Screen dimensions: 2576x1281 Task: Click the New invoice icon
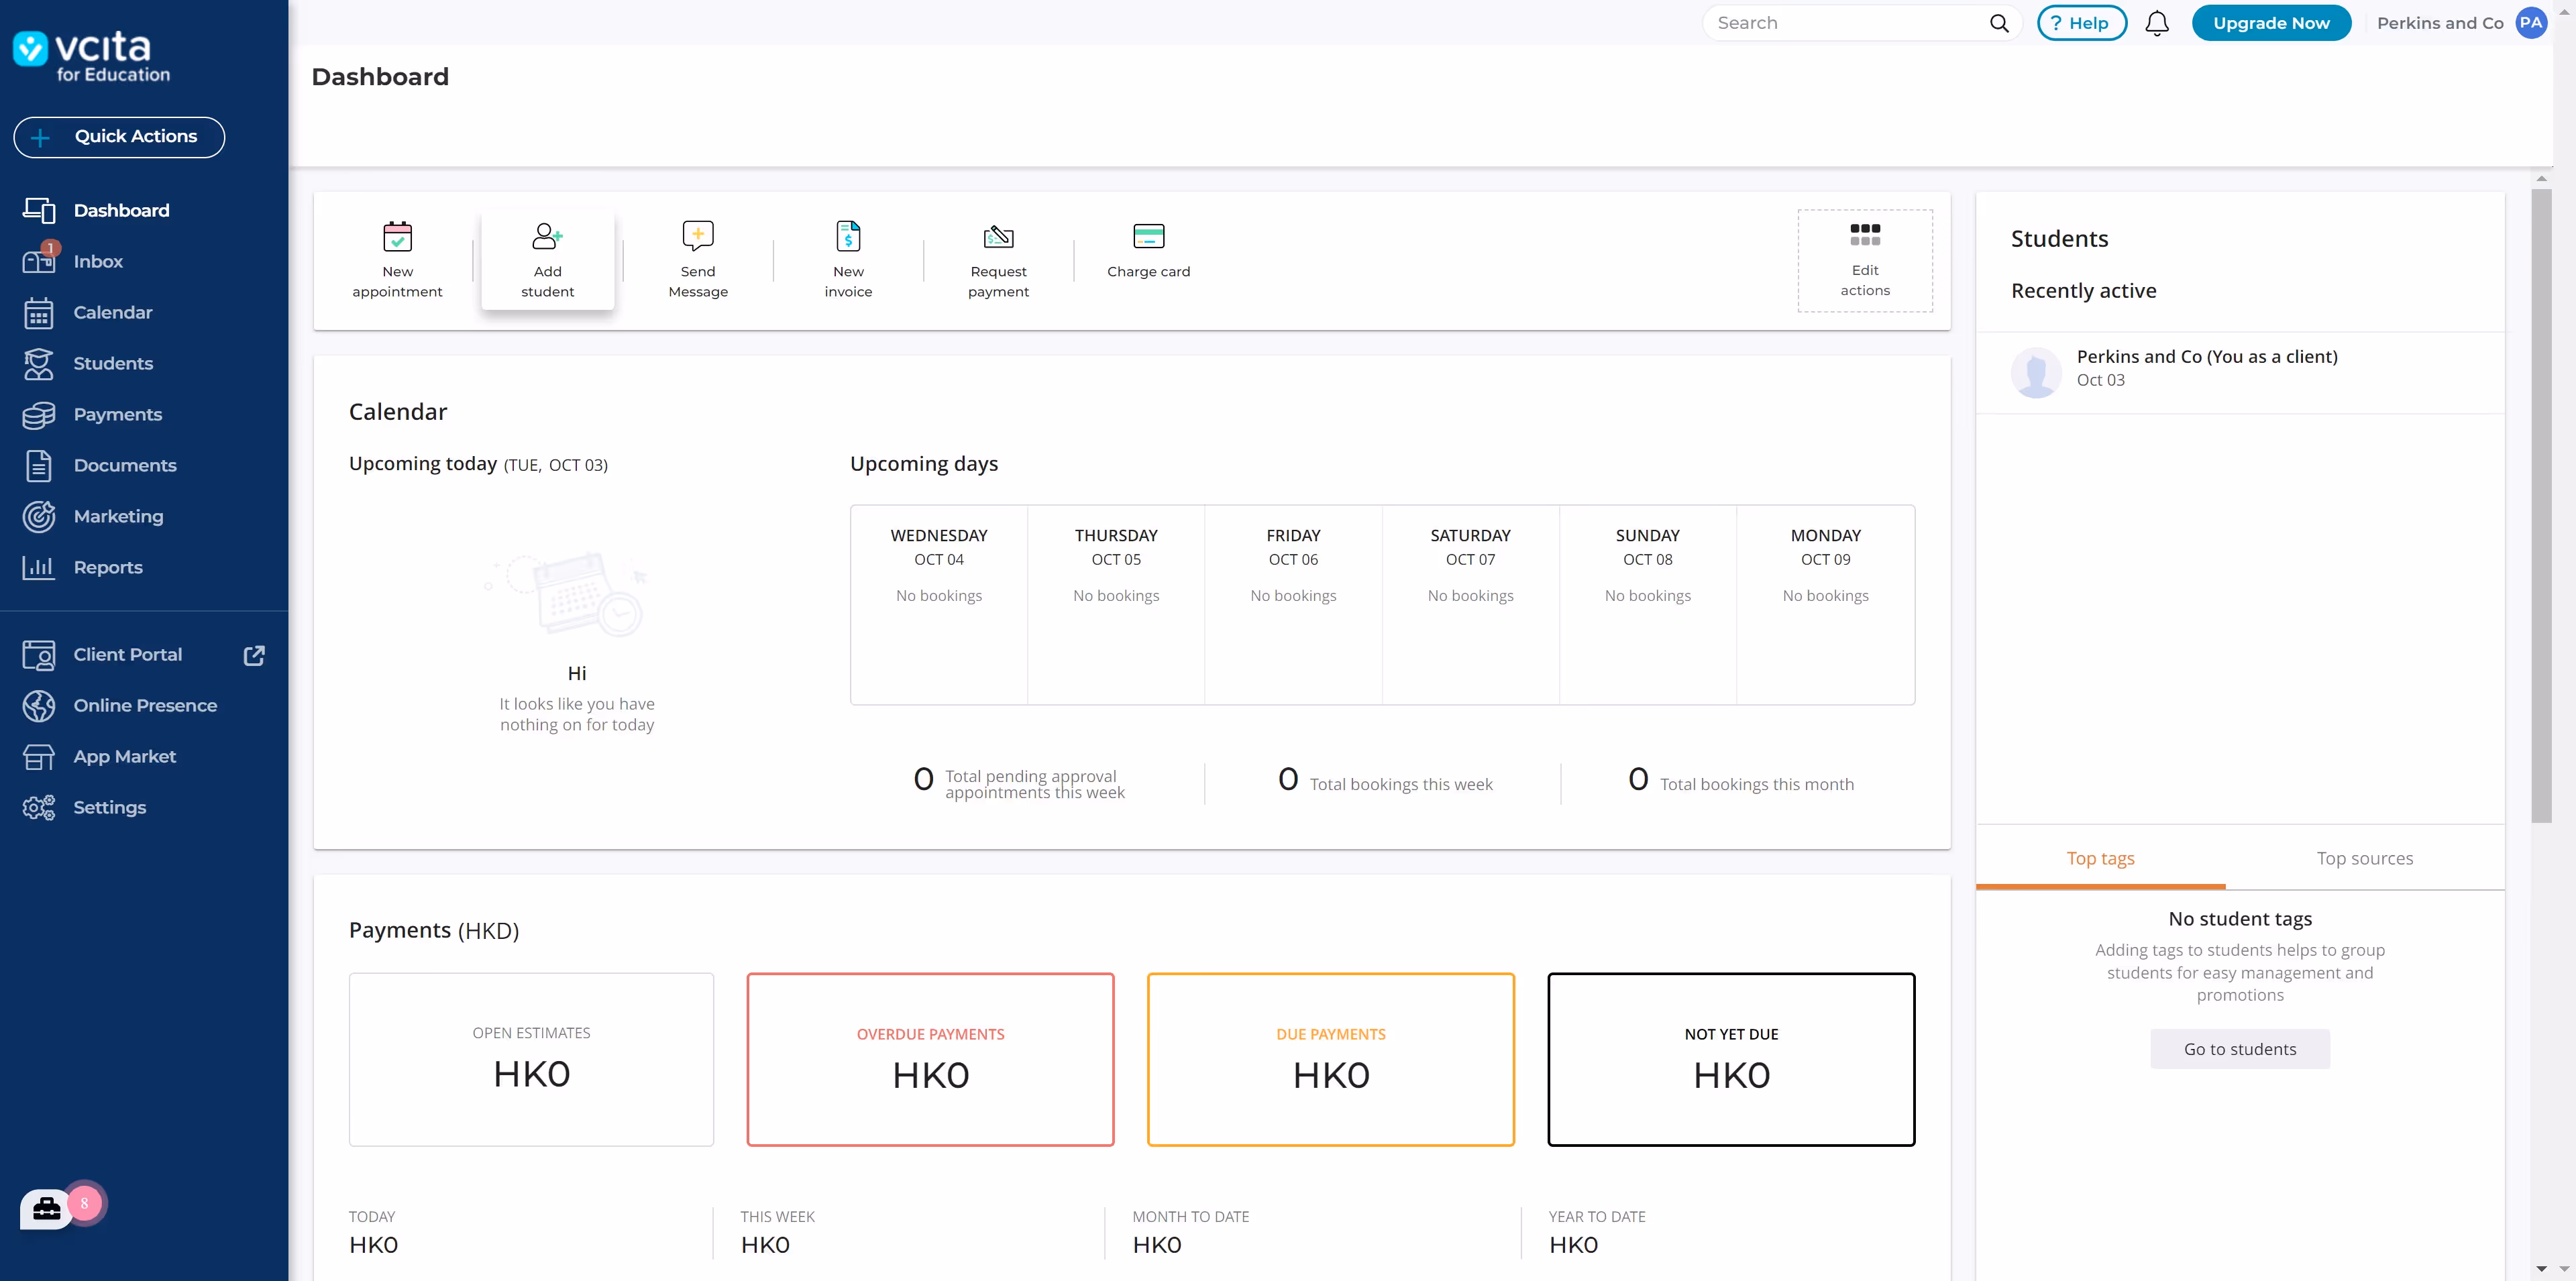[848, 236]
